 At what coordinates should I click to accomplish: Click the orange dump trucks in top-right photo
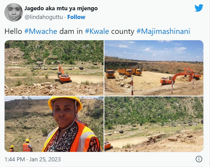tap(124, 73)
